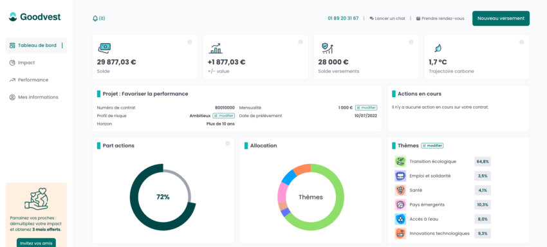The height and width of the screenshot is (247, 547).
Task: Click contract number 80010000
Action: pyautogui.click(x=225, y=108)
